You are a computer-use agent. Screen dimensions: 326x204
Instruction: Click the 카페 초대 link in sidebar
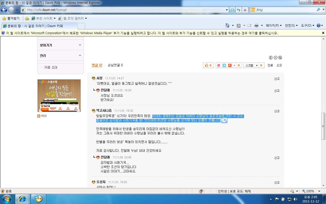pos(51,68)
